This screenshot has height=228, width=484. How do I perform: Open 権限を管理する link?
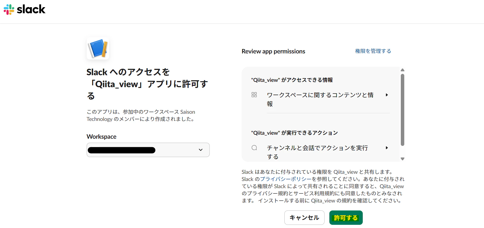(x=373, y=51)
